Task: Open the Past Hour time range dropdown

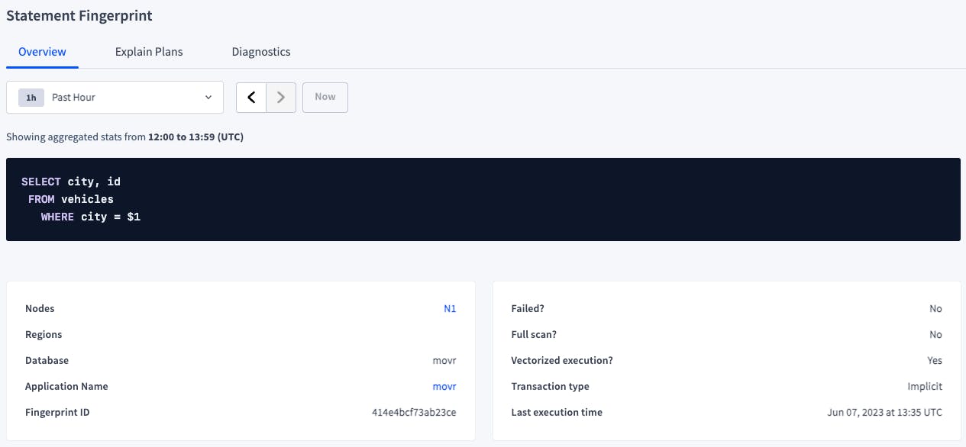Action: pos(115,98)
